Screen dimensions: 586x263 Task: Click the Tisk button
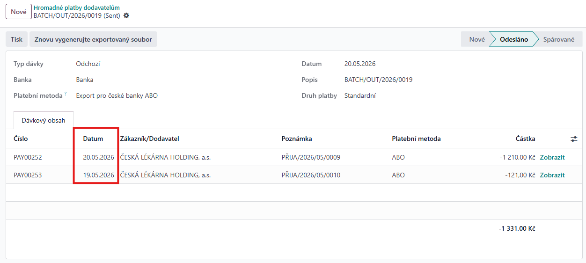16,39
